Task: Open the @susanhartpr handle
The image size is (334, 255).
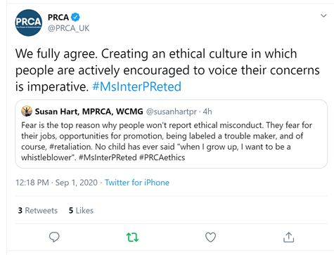Action: [x=171, y=112]
